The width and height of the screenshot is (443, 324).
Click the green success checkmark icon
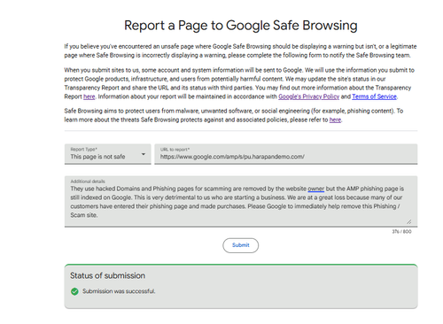74,291
